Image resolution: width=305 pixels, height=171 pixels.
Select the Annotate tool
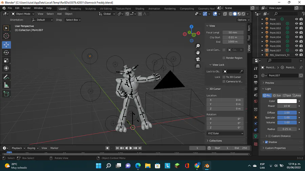pos(6,77)
